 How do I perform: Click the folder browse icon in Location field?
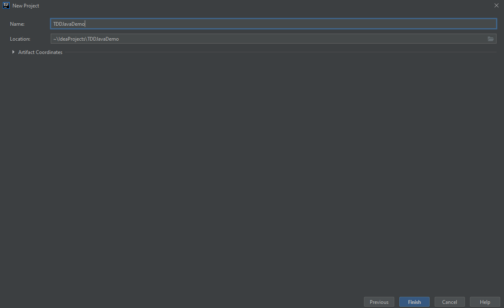[491, 39]
